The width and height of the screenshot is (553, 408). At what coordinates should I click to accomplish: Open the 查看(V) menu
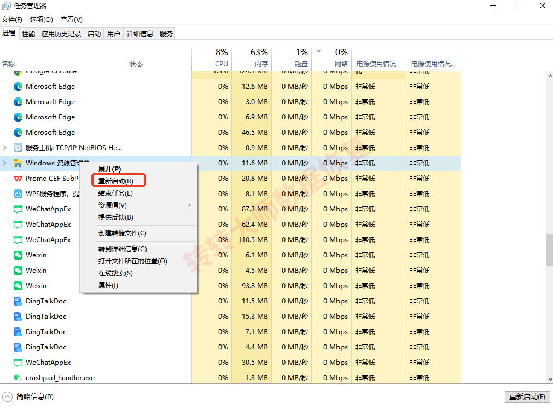pos(72,19)
